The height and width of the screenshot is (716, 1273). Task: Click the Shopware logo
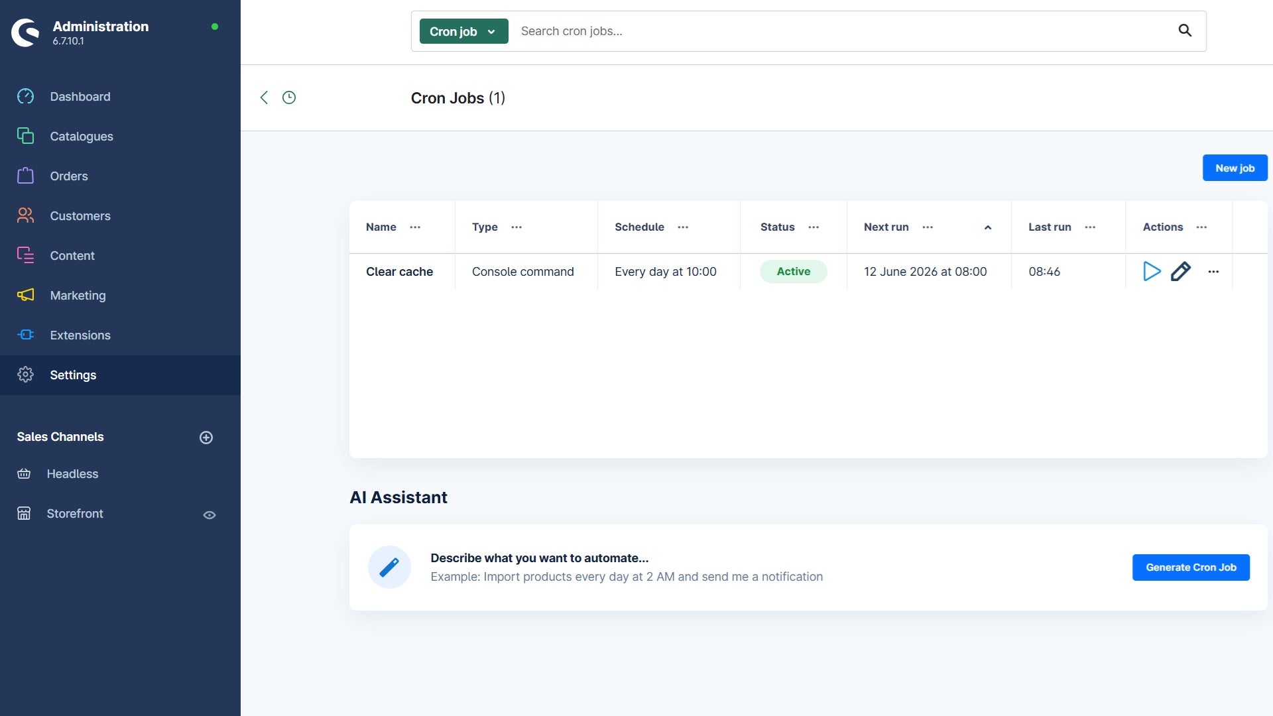[x=25, y=32]
